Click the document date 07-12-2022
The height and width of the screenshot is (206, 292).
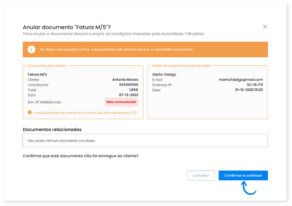click(x=129, y=95)
